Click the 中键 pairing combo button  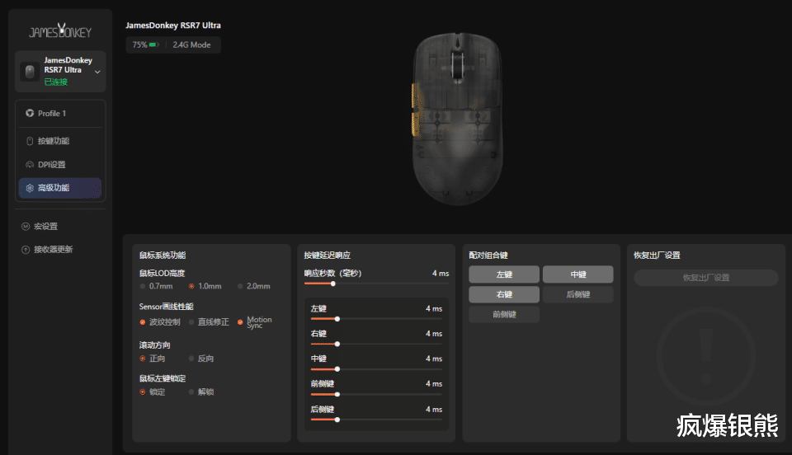[x=578, y=274]
